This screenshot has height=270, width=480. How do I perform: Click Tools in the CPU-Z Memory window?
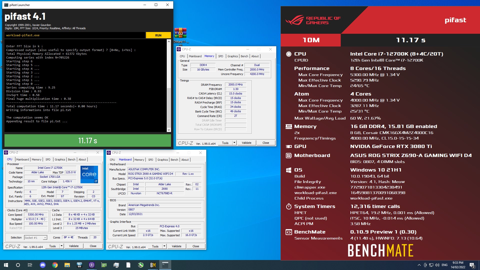tap(225, 143)
